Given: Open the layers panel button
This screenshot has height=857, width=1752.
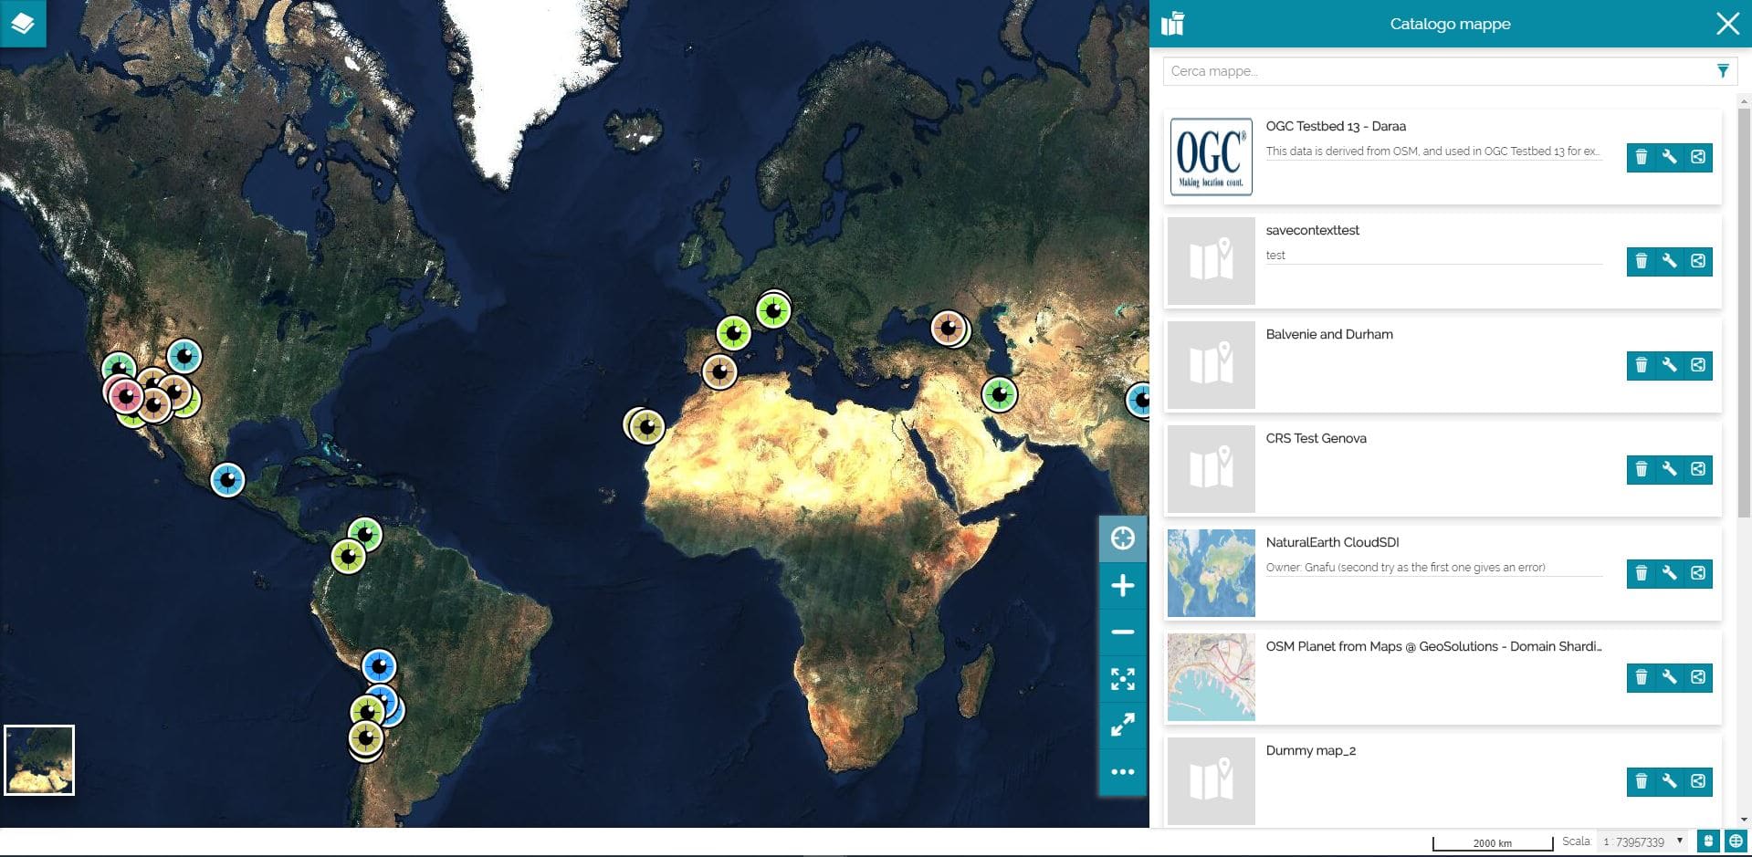Looking at the screenshot, I should [23, 23].
